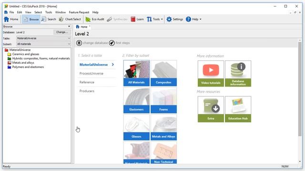Select the MaterialUniverse tree root folder
305x171 pixels.
pos(18,50)
